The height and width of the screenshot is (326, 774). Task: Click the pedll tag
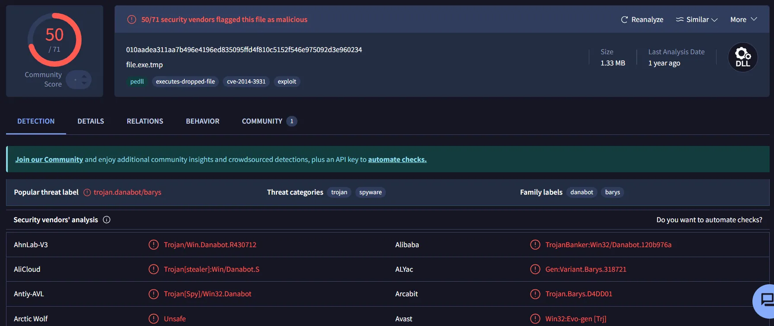137,82
